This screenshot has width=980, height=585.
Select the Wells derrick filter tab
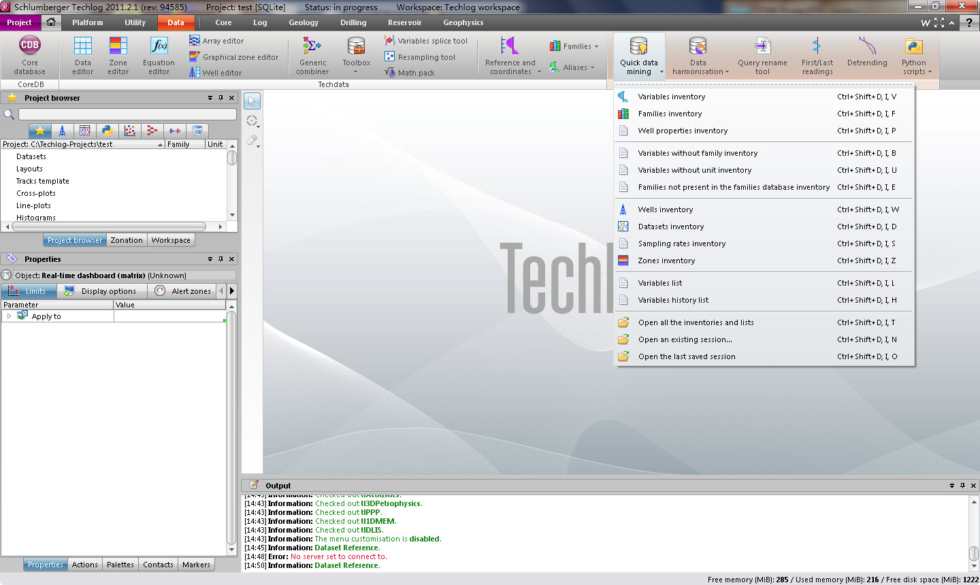(63, 131)
